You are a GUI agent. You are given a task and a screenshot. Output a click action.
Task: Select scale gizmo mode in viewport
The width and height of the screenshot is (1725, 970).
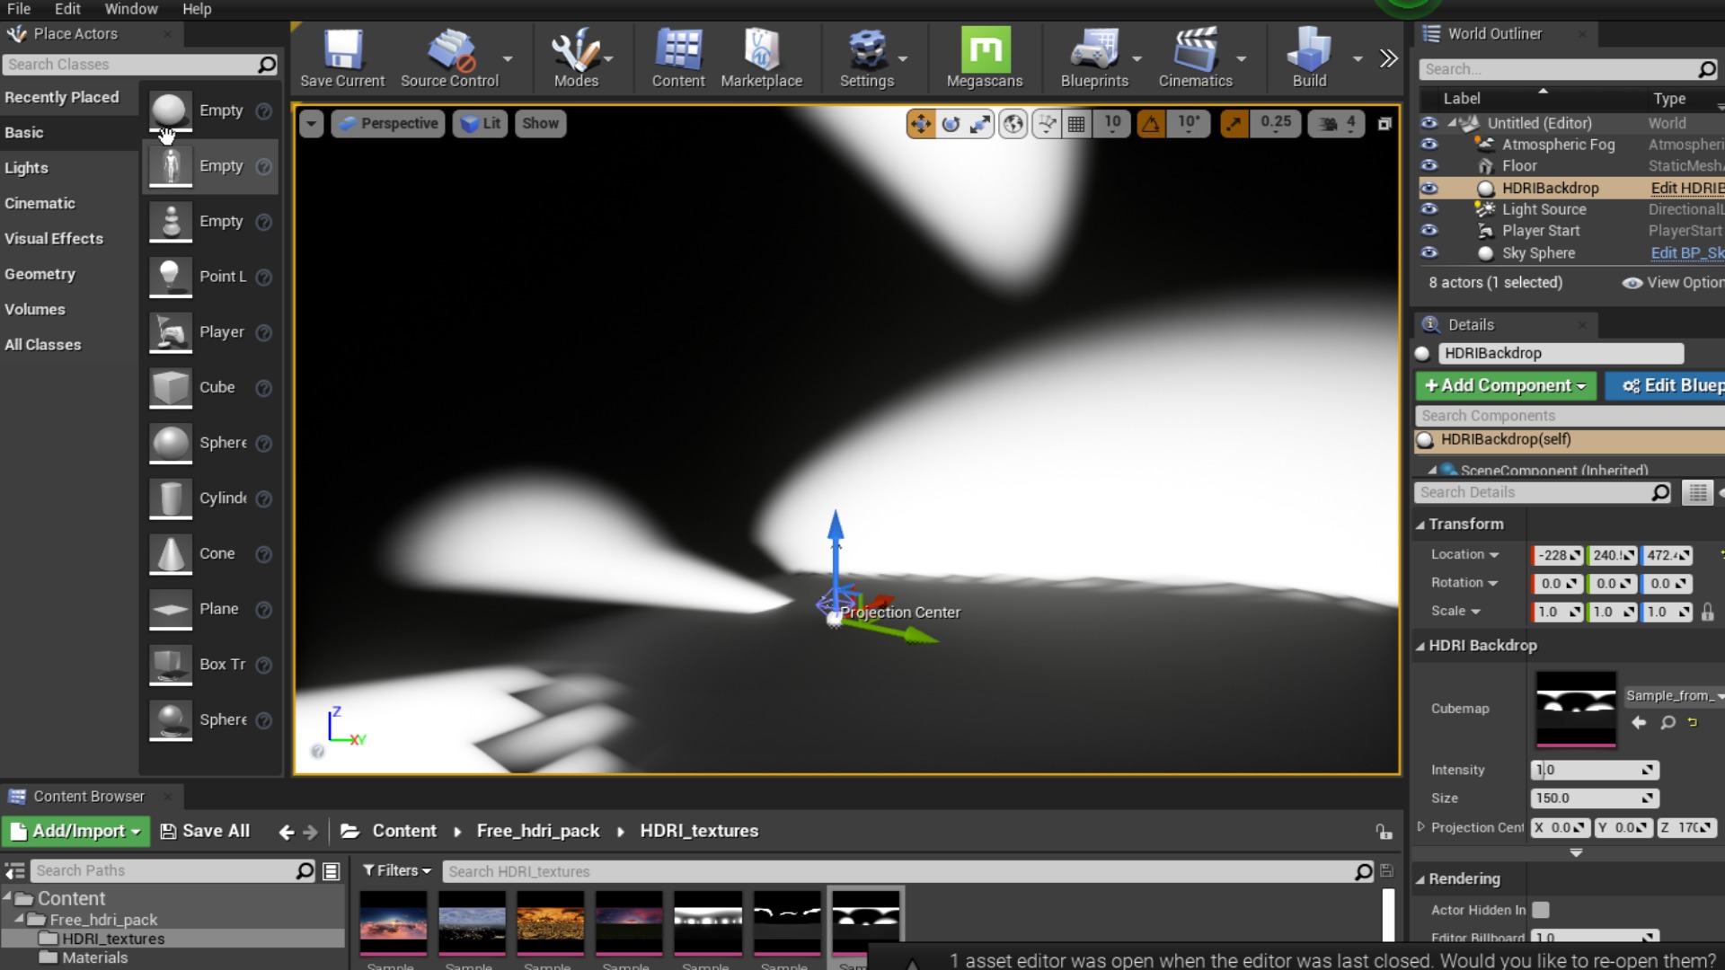click(980, 124)
